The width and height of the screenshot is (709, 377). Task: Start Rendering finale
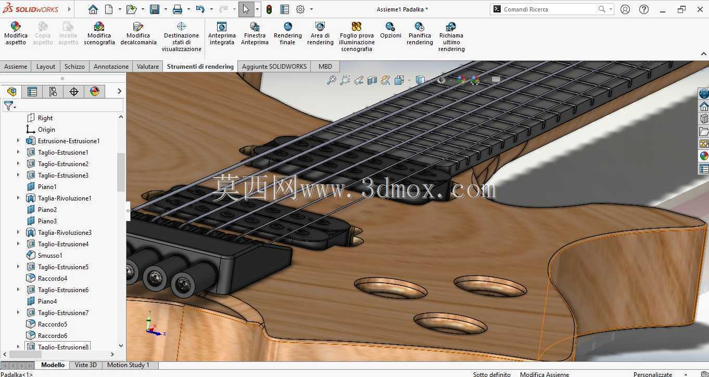pyautogui.click(x=287, y=34)
